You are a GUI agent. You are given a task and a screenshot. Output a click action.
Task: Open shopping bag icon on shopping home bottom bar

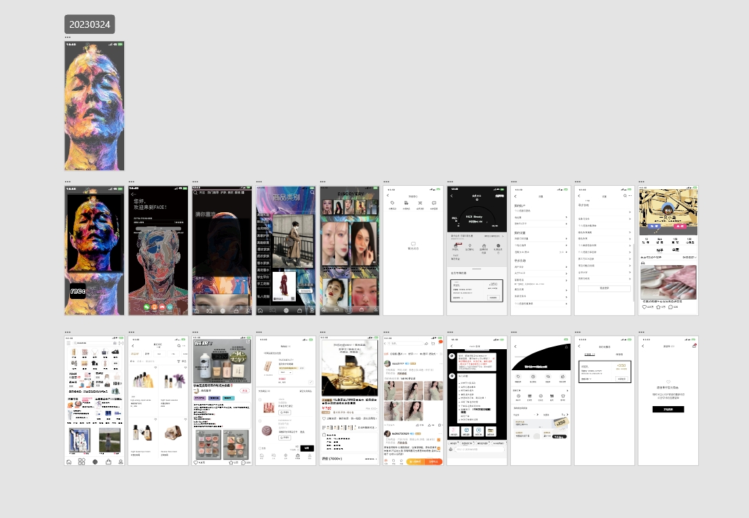pyautogui.click(x=109, y=462)
